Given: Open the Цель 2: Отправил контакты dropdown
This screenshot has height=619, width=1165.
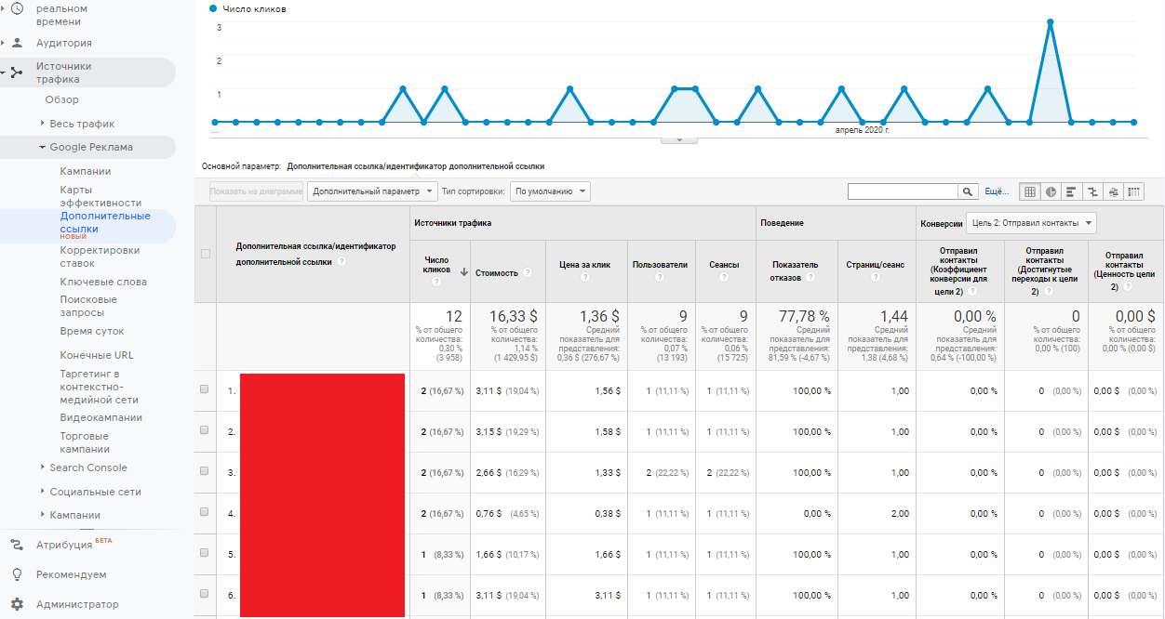Looking at the screenshot, I should pyautogui.click(x=1031, y=223).
